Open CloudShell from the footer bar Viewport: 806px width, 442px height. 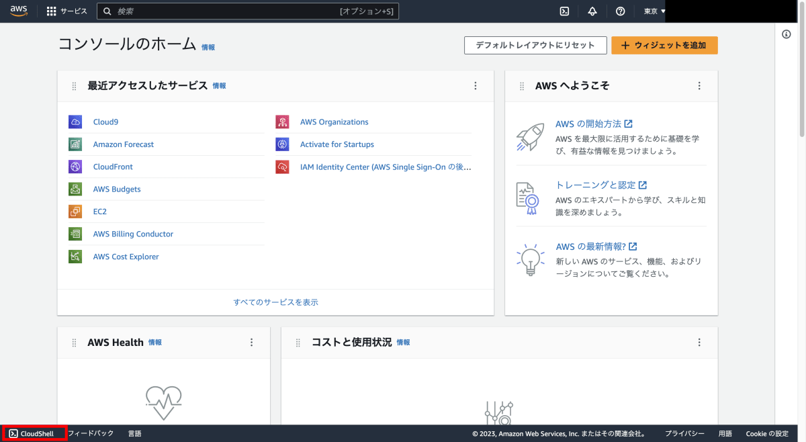point(32,434)
